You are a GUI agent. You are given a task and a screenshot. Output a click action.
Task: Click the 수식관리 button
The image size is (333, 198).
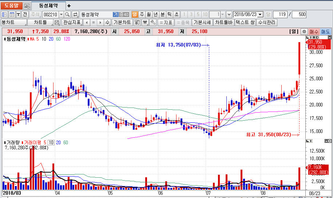pos(267,23)
